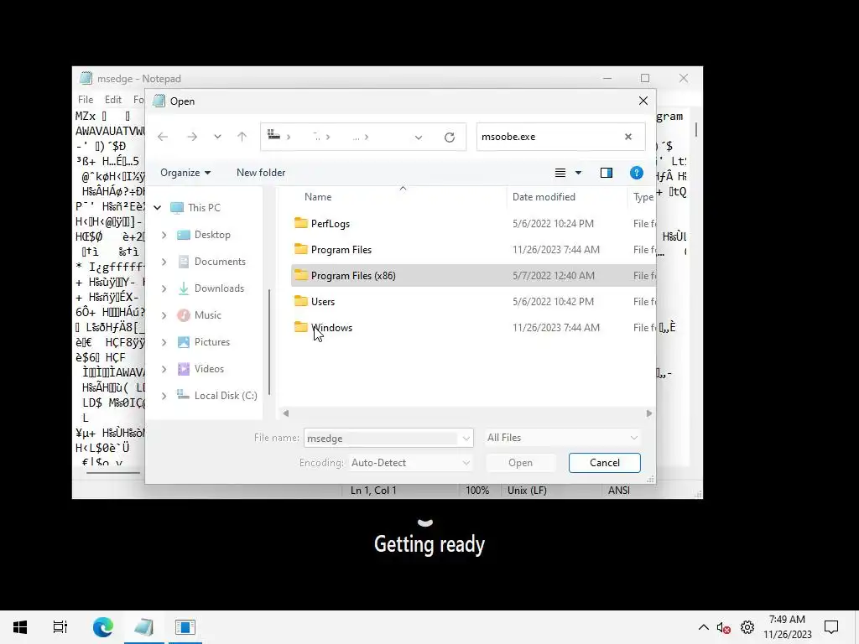Click Windows date modified 11/26/2023 7:44 AM
Image resolution: width=859 pixels, height=644 pixels.
coord(556,328)
